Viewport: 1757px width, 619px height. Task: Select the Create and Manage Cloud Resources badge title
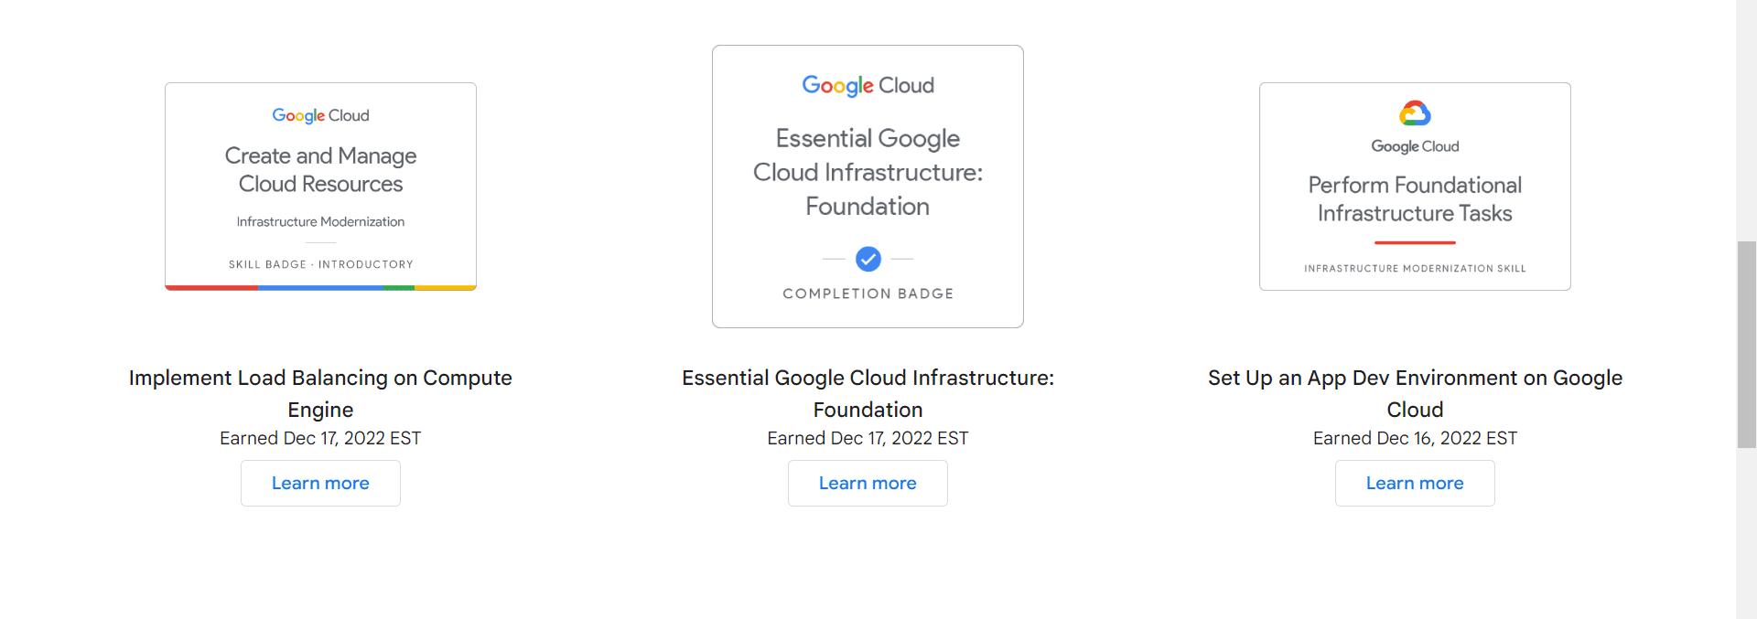coord(320,170)
